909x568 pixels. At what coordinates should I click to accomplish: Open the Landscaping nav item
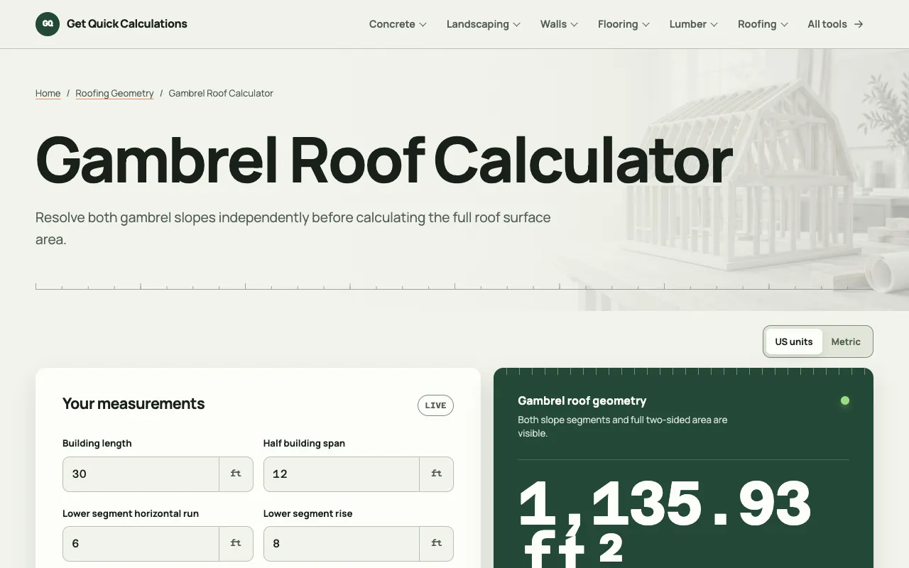(x=484, y=24)
